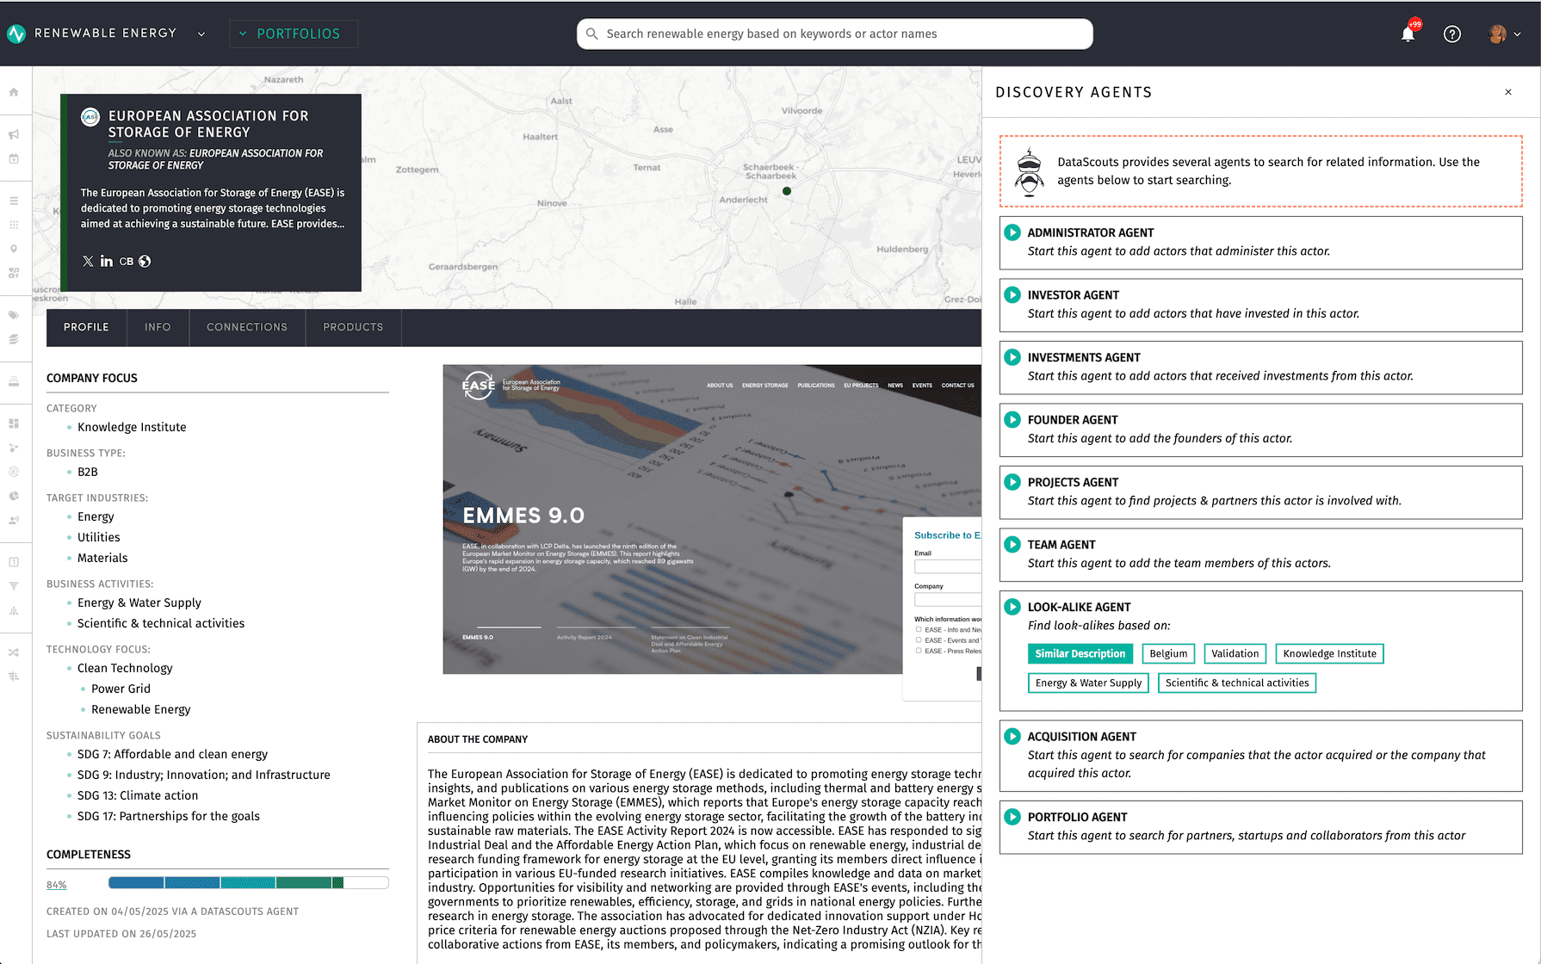The width and height of the screenshot is (1541, 964).
Task: Start the Portfolio Agent play icon
Action: (x=1012, y=817)
